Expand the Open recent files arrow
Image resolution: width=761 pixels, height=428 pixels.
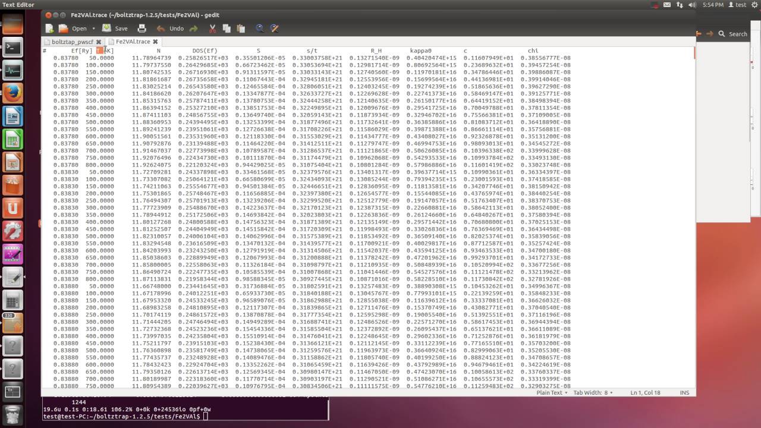[x=94, y=29]
